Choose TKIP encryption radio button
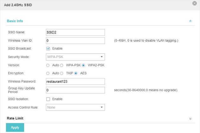 pyautogui.click(x=61, y=73)
